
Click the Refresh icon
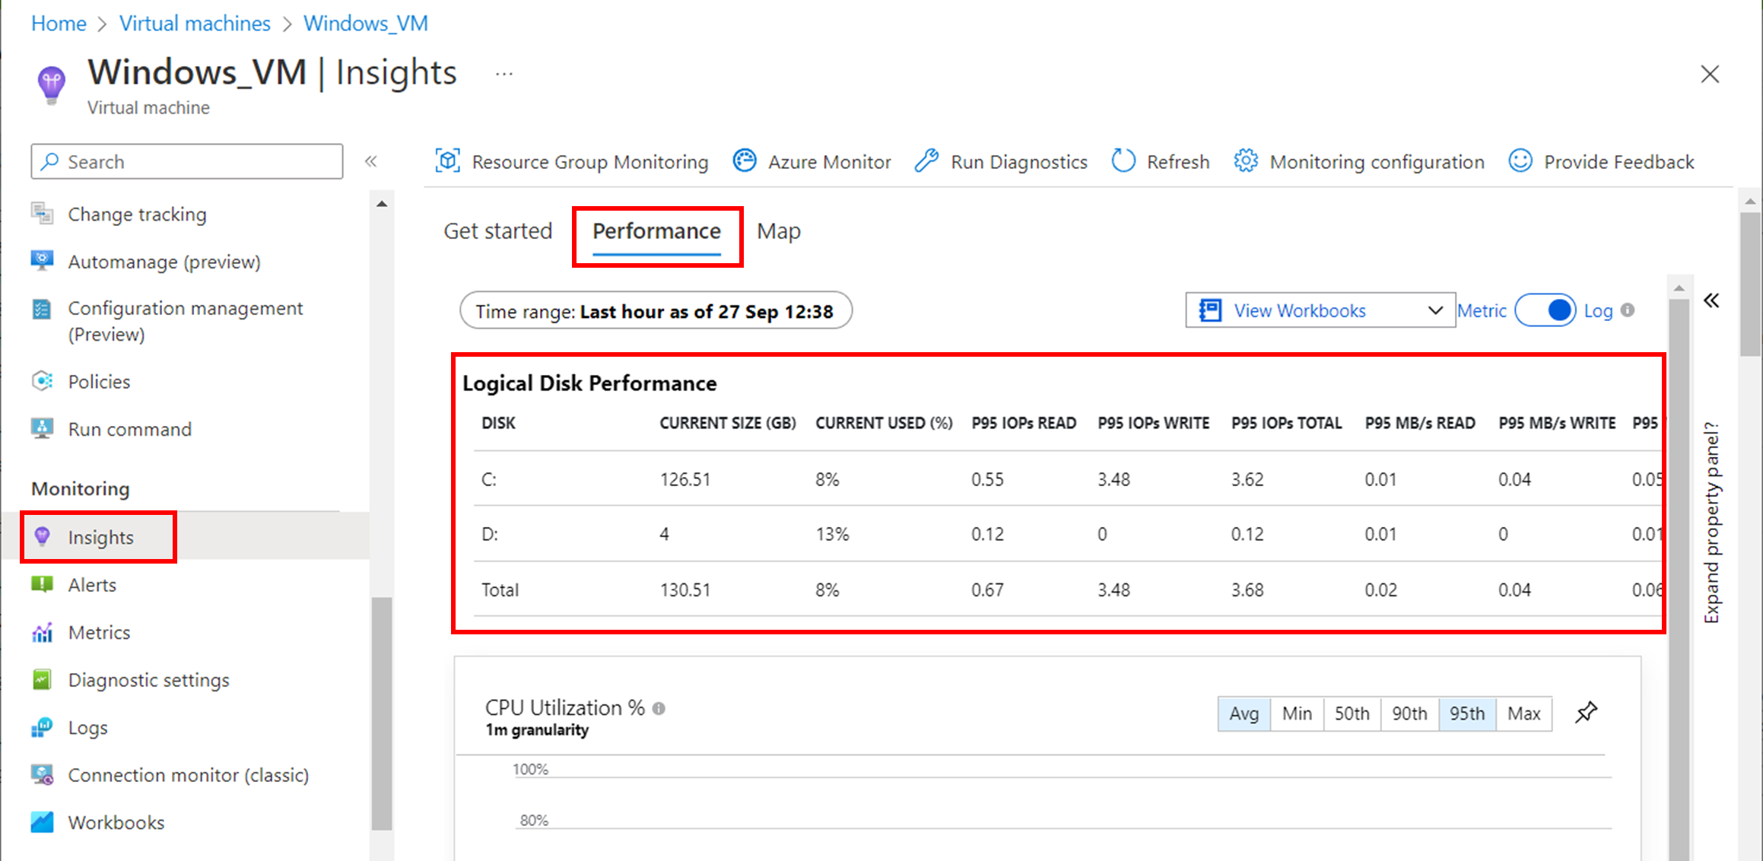[x=1123, y=161]
